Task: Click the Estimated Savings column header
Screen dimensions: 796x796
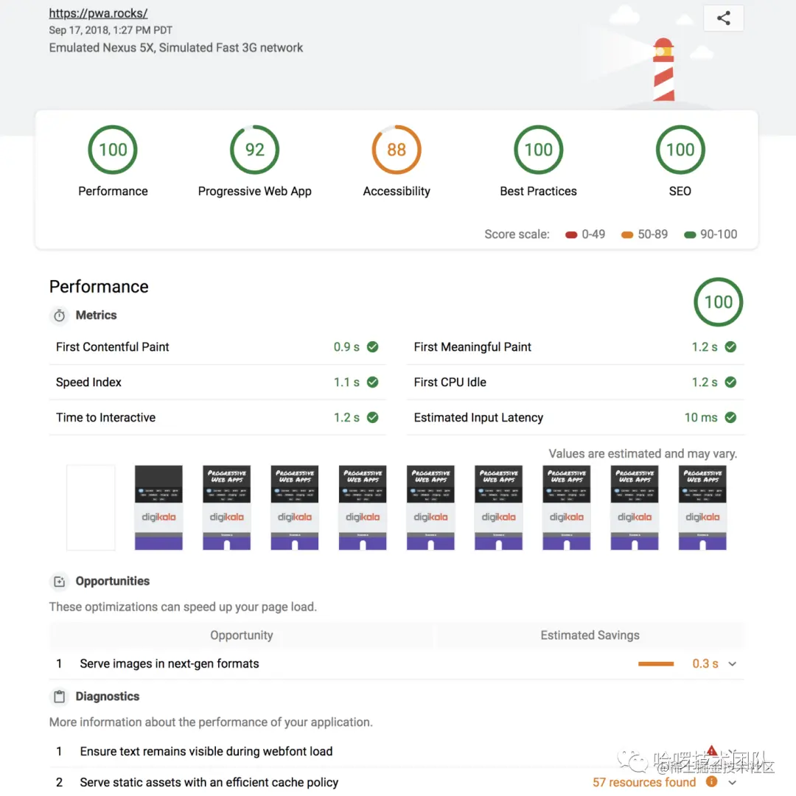Action: [x=590, y=635]
